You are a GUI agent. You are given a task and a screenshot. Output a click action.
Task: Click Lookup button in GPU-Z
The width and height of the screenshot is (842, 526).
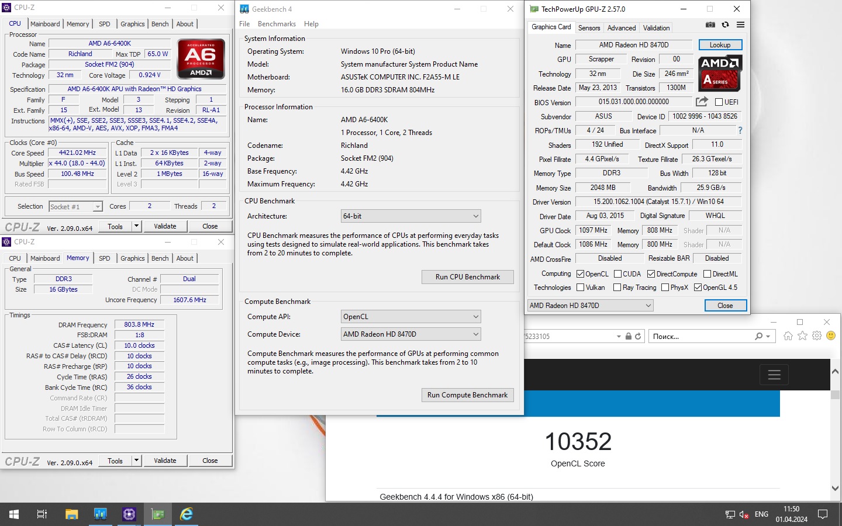pyautogui.click(x=720, y=45)
